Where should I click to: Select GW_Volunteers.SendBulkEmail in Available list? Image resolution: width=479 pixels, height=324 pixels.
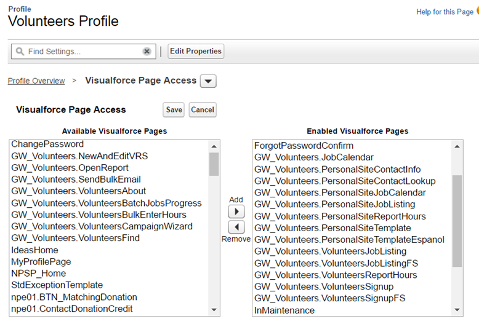point(109,180)
